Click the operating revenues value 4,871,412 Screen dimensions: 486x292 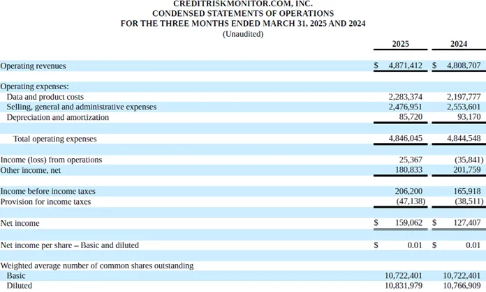pyautogui.click(x=406, y=66)
